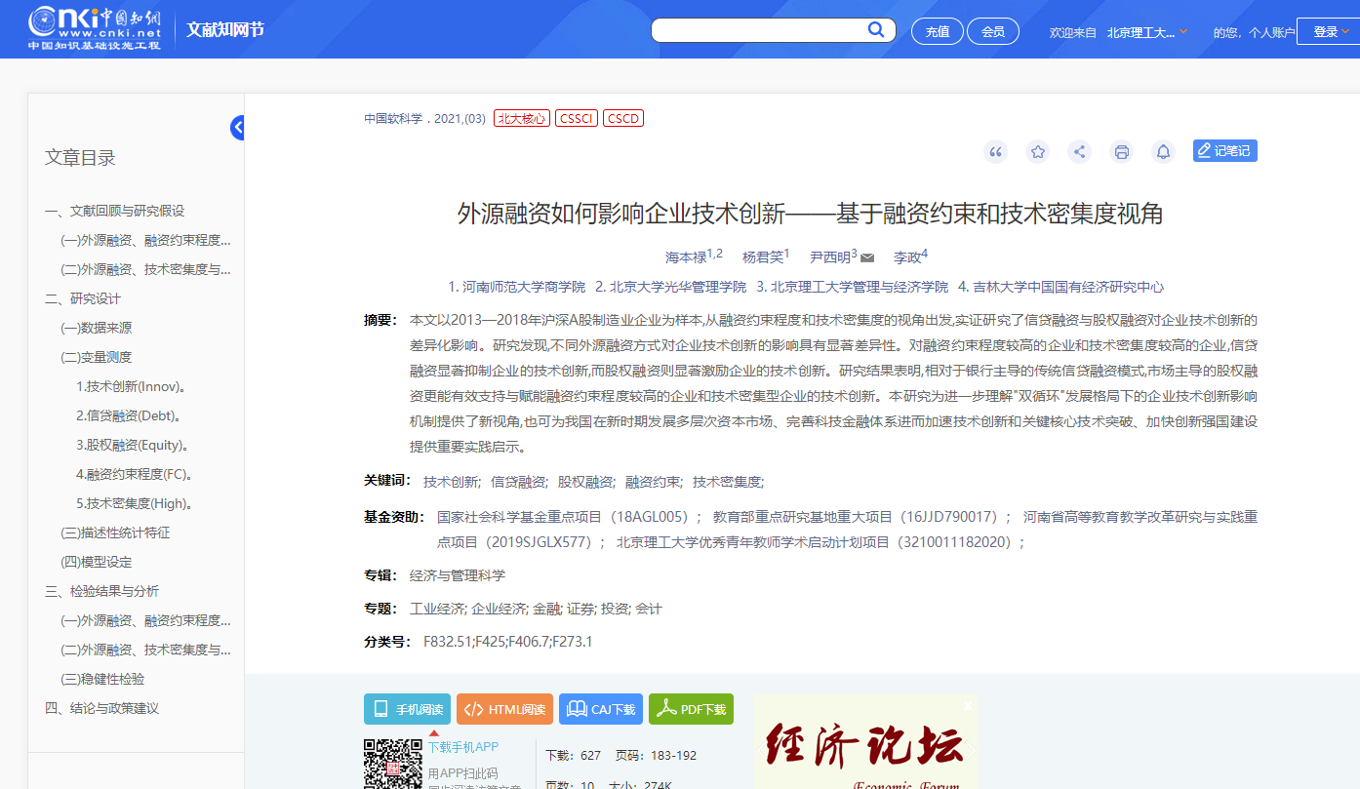
Task: Click the citation quote icon
Action: (995, 151)
